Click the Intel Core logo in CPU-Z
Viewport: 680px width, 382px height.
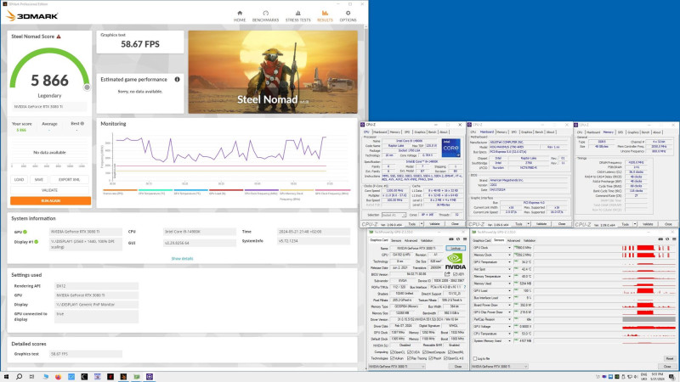point(450,148)
